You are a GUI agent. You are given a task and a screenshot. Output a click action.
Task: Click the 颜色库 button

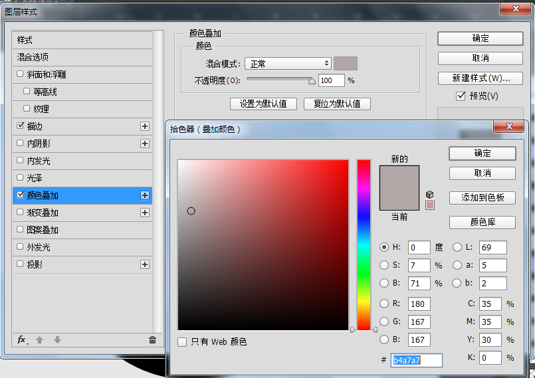point(482,223)
